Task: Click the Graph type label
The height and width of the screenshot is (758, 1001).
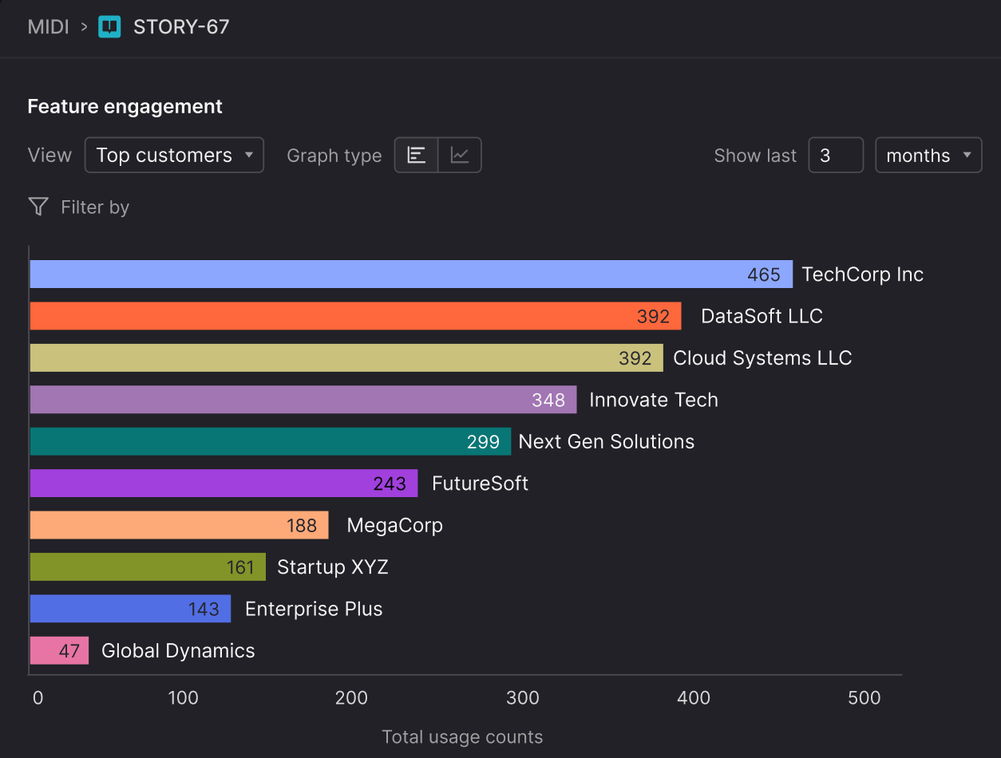Action: 334,156
